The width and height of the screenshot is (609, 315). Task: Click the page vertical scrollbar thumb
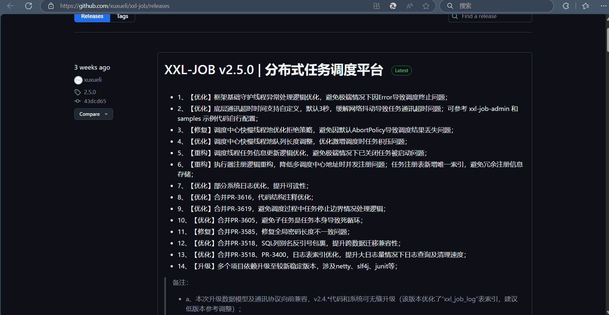click(607, 39)
